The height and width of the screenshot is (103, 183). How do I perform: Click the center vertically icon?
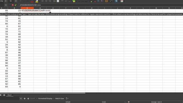tap(66, 1)
